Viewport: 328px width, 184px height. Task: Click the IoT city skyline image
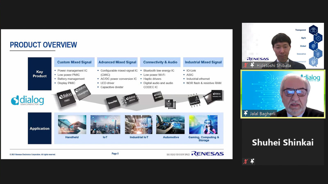coord(105,125)
